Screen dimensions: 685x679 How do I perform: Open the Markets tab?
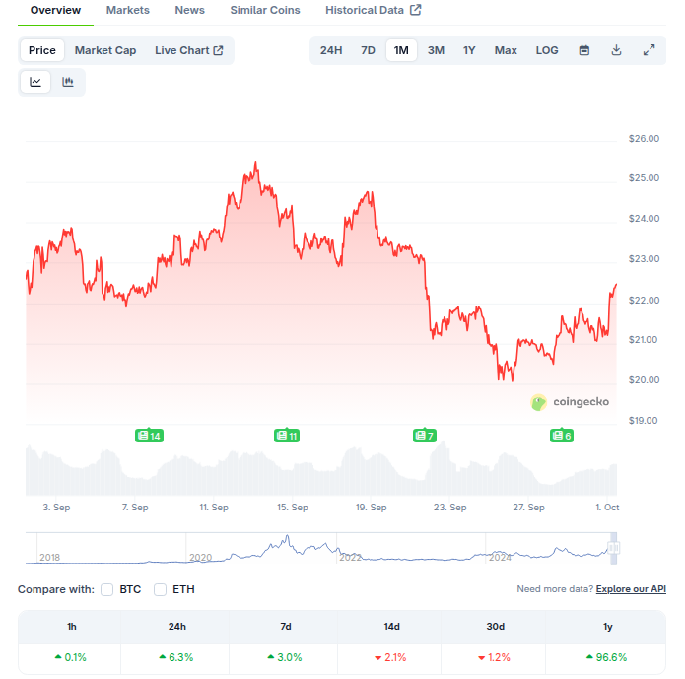[128, 10]
